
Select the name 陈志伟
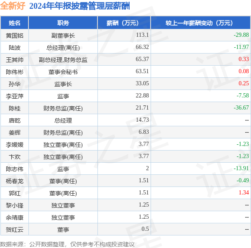[15, 169]
